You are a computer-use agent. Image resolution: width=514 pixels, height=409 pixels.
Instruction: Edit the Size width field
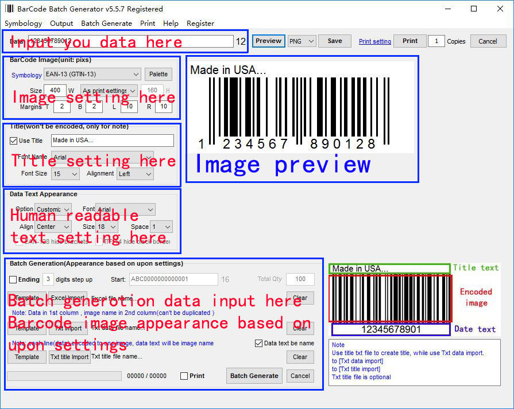55,91
